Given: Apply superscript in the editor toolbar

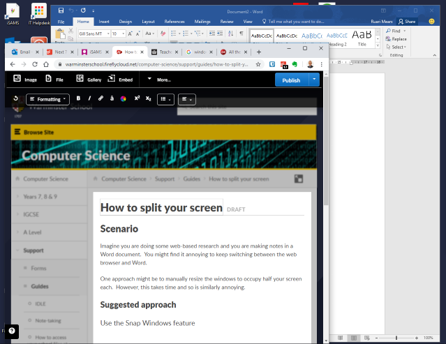Looking at the screenshot, I should [137, 99].
